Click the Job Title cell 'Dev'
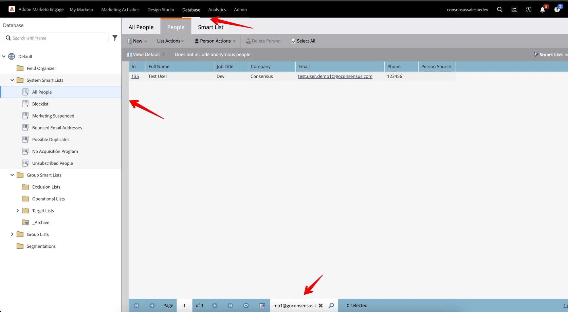The image size is (568, 312). click(221, 76)
